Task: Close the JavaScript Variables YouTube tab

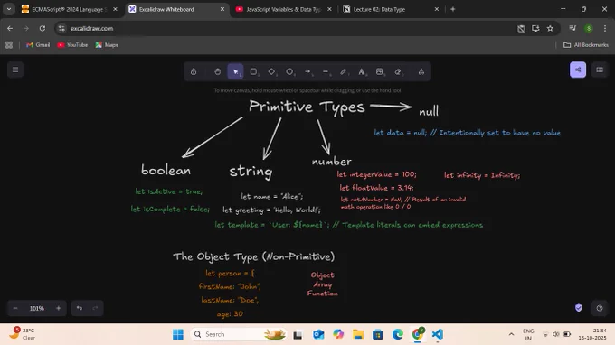Action: (x=329, y=9)
